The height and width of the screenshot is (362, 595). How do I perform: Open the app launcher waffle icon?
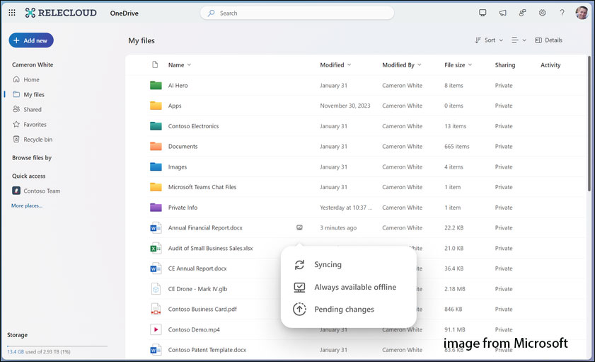coord(12,13)
